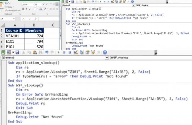The height and width of the screenshot is (125, 192).
Task: Open toolbar options arrow at end of lower toolbar
Action: click(x=156, y=53)
